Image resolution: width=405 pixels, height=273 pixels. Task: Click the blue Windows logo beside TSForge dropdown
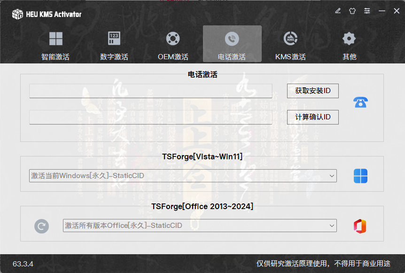coord(360,175)
